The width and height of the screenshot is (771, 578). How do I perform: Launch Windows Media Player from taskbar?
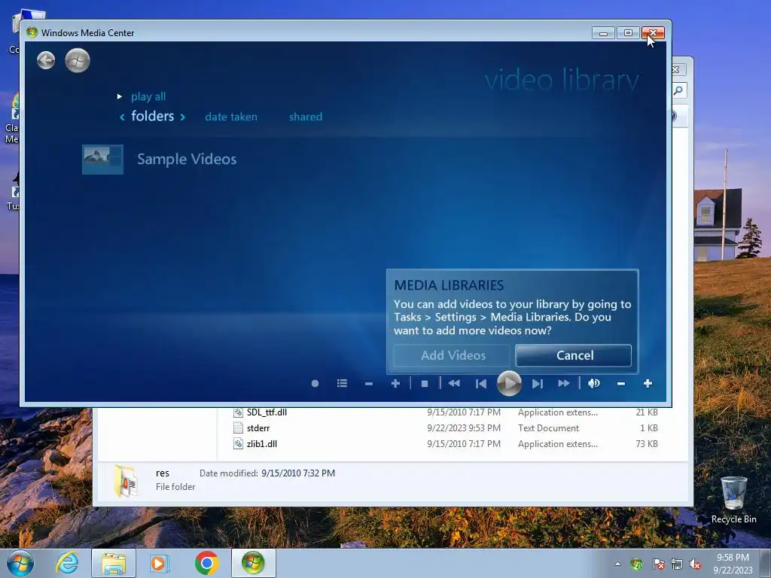coord(159,563)
